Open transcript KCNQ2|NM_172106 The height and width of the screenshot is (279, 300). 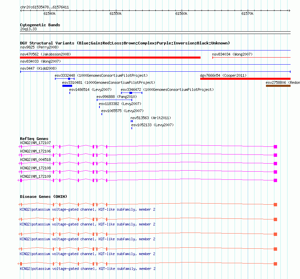point(35,151)
